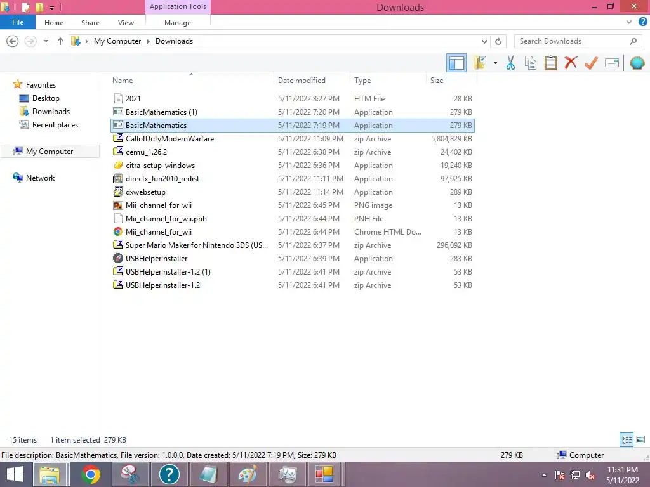Viewport: 650px width, 487px height.
Task: Switch to Details view in status bar
Action: coord(627,439)
